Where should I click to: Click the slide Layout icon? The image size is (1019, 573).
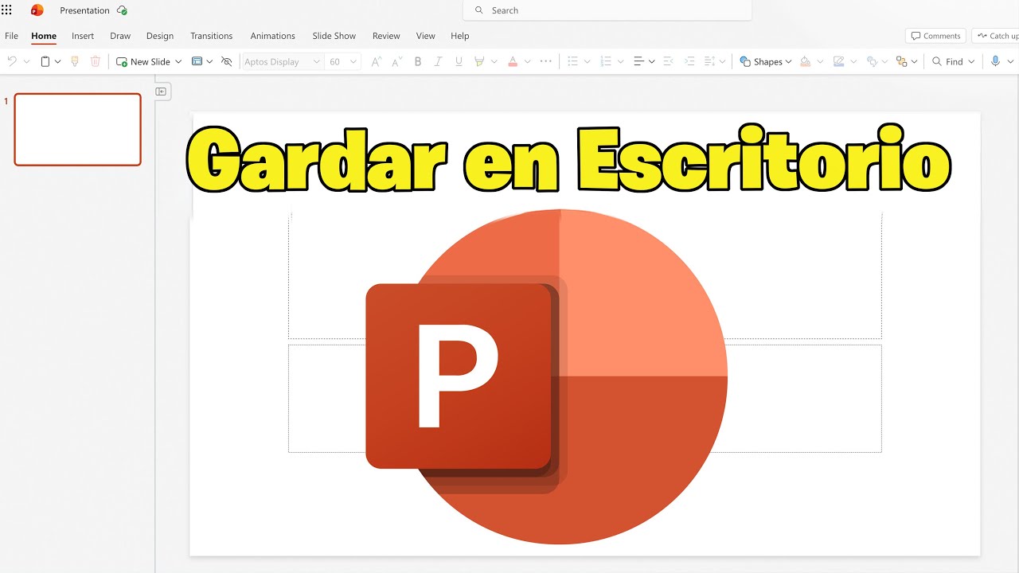(x=197, y=61)
